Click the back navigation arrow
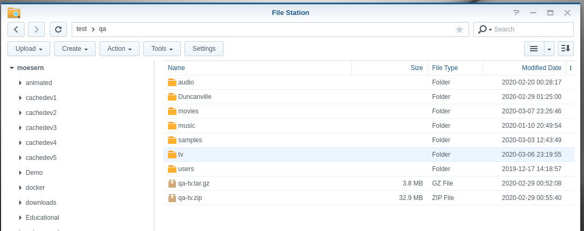This screenshot has width=584, height=231. (x=16, y=29)
